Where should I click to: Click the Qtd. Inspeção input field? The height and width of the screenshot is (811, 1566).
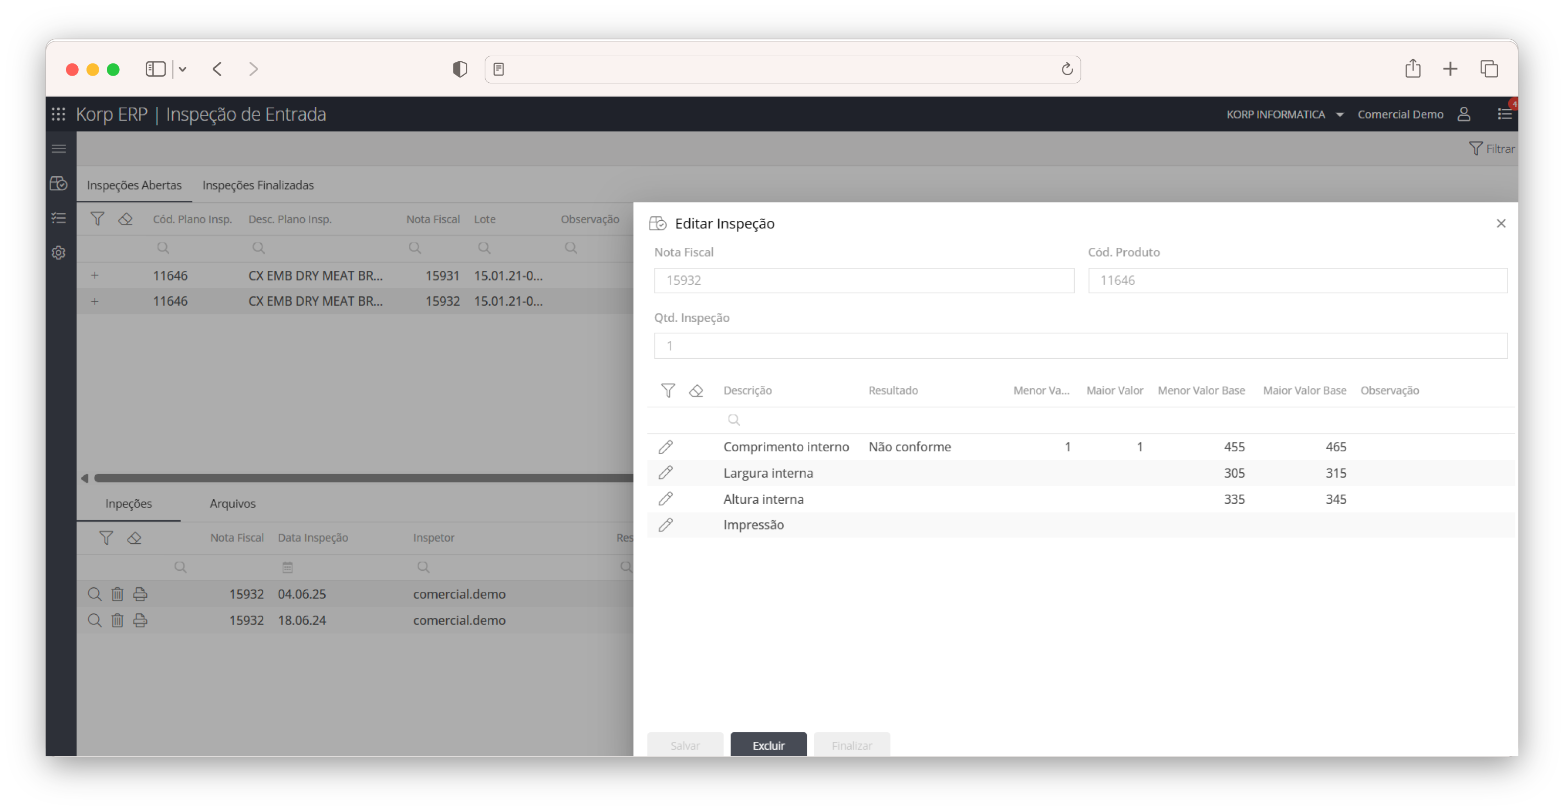click(1080, 345)
